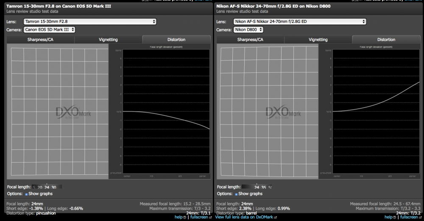
Task: Open Lens dropdown showing Nikon AF-S Nikkor 24-70mm
Action: pyautogui.click(x=300, y=22)
